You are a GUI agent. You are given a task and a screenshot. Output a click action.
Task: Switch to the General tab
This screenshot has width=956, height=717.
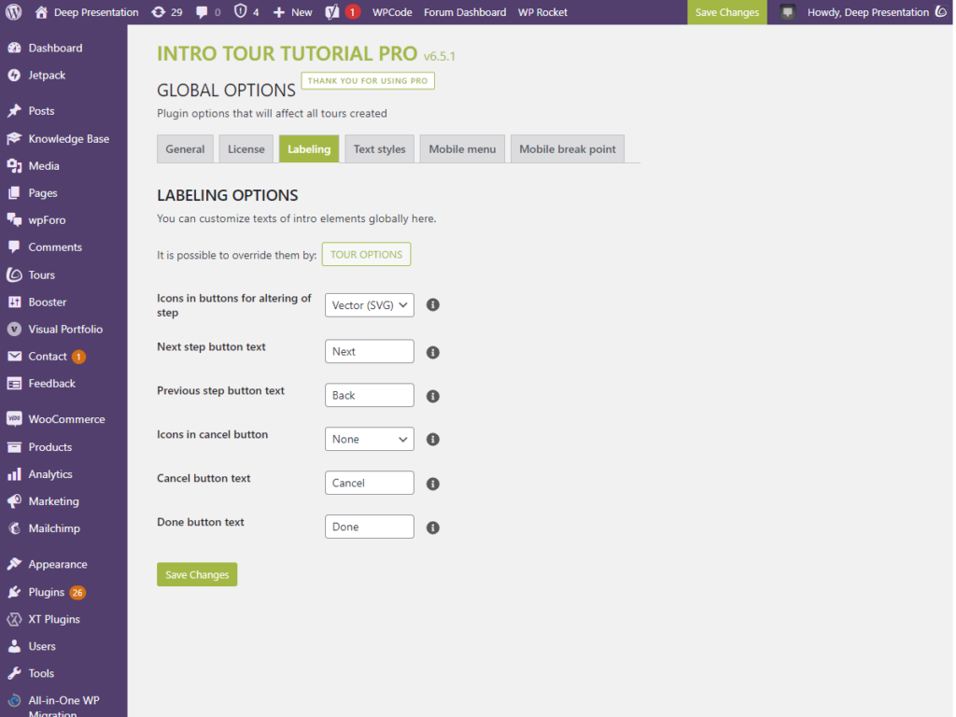[185, 148]
